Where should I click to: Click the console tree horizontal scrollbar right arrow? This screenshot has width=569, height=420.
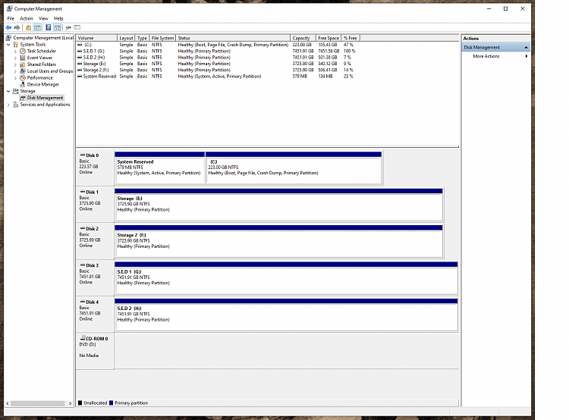coord(70,403)
